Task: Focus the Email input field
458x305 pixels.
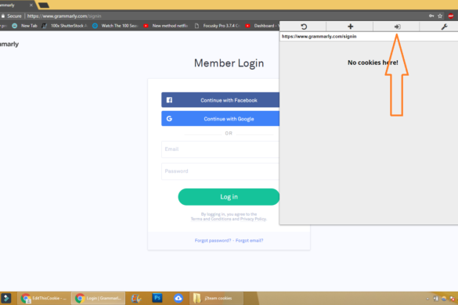Action: coord(221,149)
